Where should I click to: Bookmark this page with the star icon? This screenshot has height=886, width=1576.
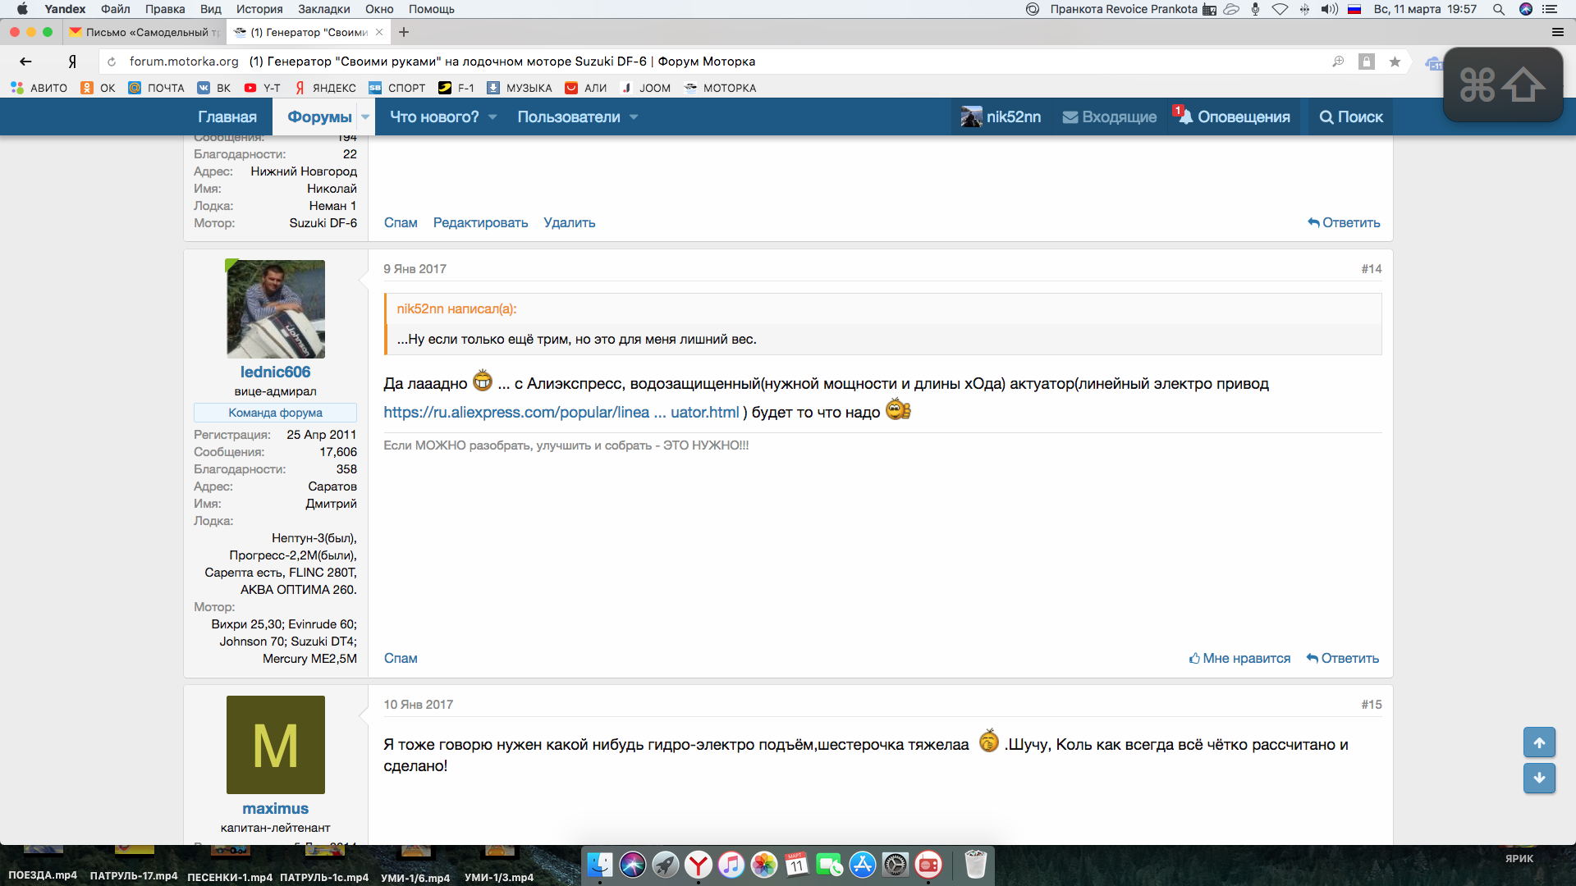tap(1395, 62)
